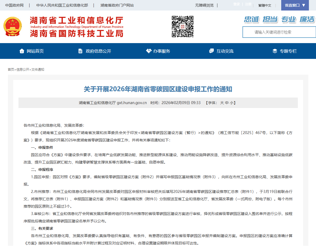Image resolution: width=316 pixels, height=246 pixels.
Task: Click the national emblem logo
Action: pos(13,27)
